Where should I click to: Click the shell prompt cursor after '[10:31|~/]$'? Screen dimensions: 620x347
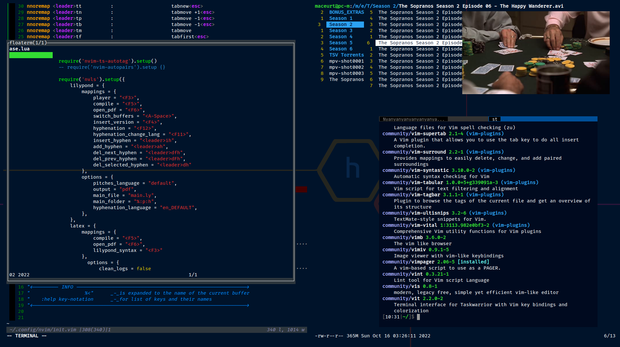click(418, 317)
